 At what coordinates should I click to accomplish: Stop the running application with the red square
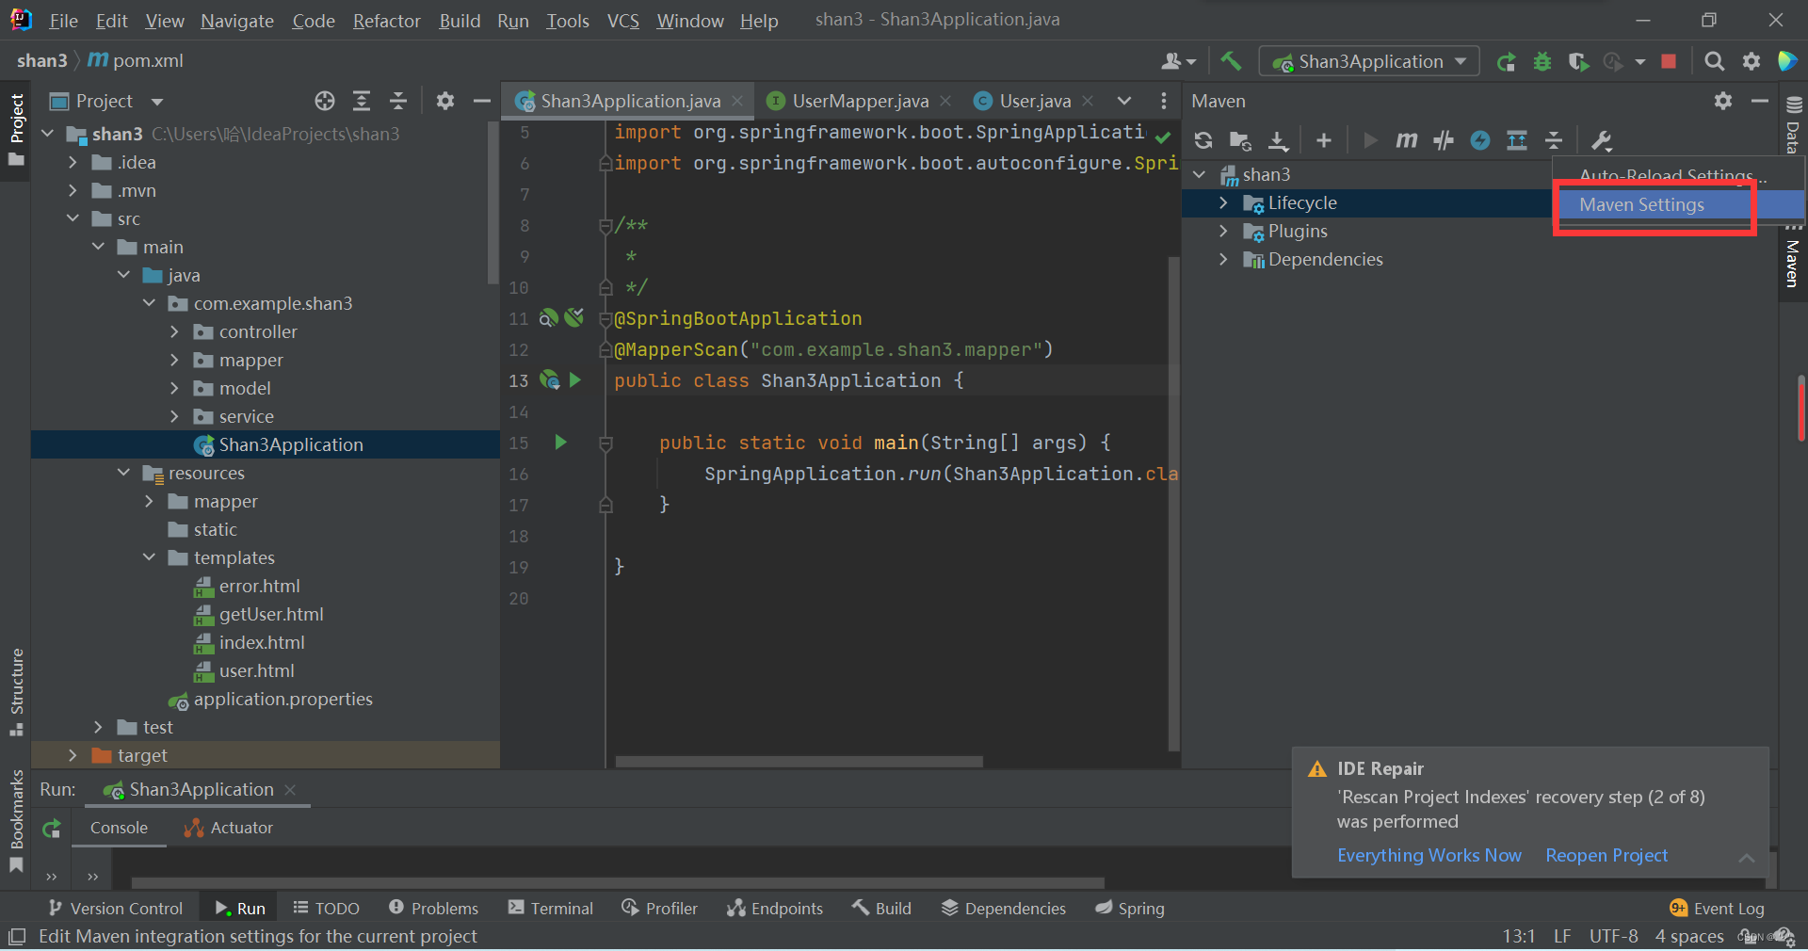(x=1669, y=61)
